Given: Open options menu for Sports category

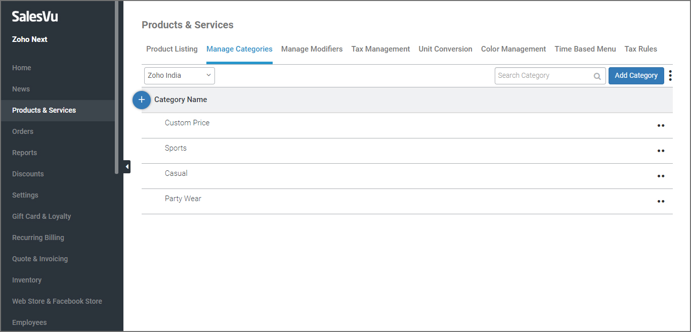Looking at the screenshot, I should 661,151.
